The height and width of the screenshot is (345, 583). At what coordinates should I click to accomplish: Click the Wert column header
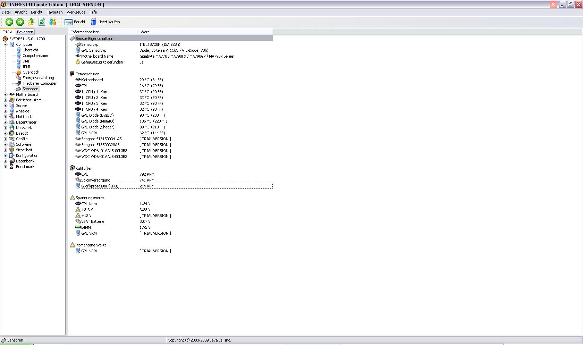tap(205, 32)
